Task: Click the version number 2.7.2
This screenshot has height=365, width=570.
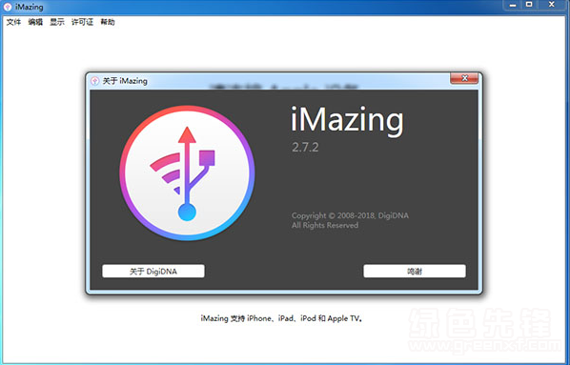Action: point(305,147)
